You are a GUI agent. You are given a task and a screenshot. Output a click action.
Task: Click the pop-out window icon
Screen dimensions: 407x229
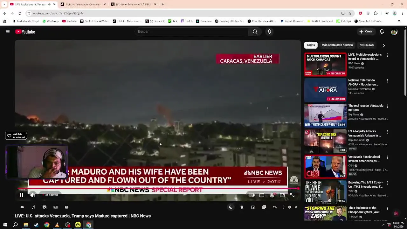tap(264, 207)
